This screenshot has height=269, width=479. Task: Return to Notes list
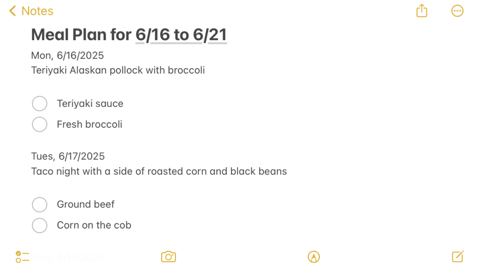click(x=37, y=11)
